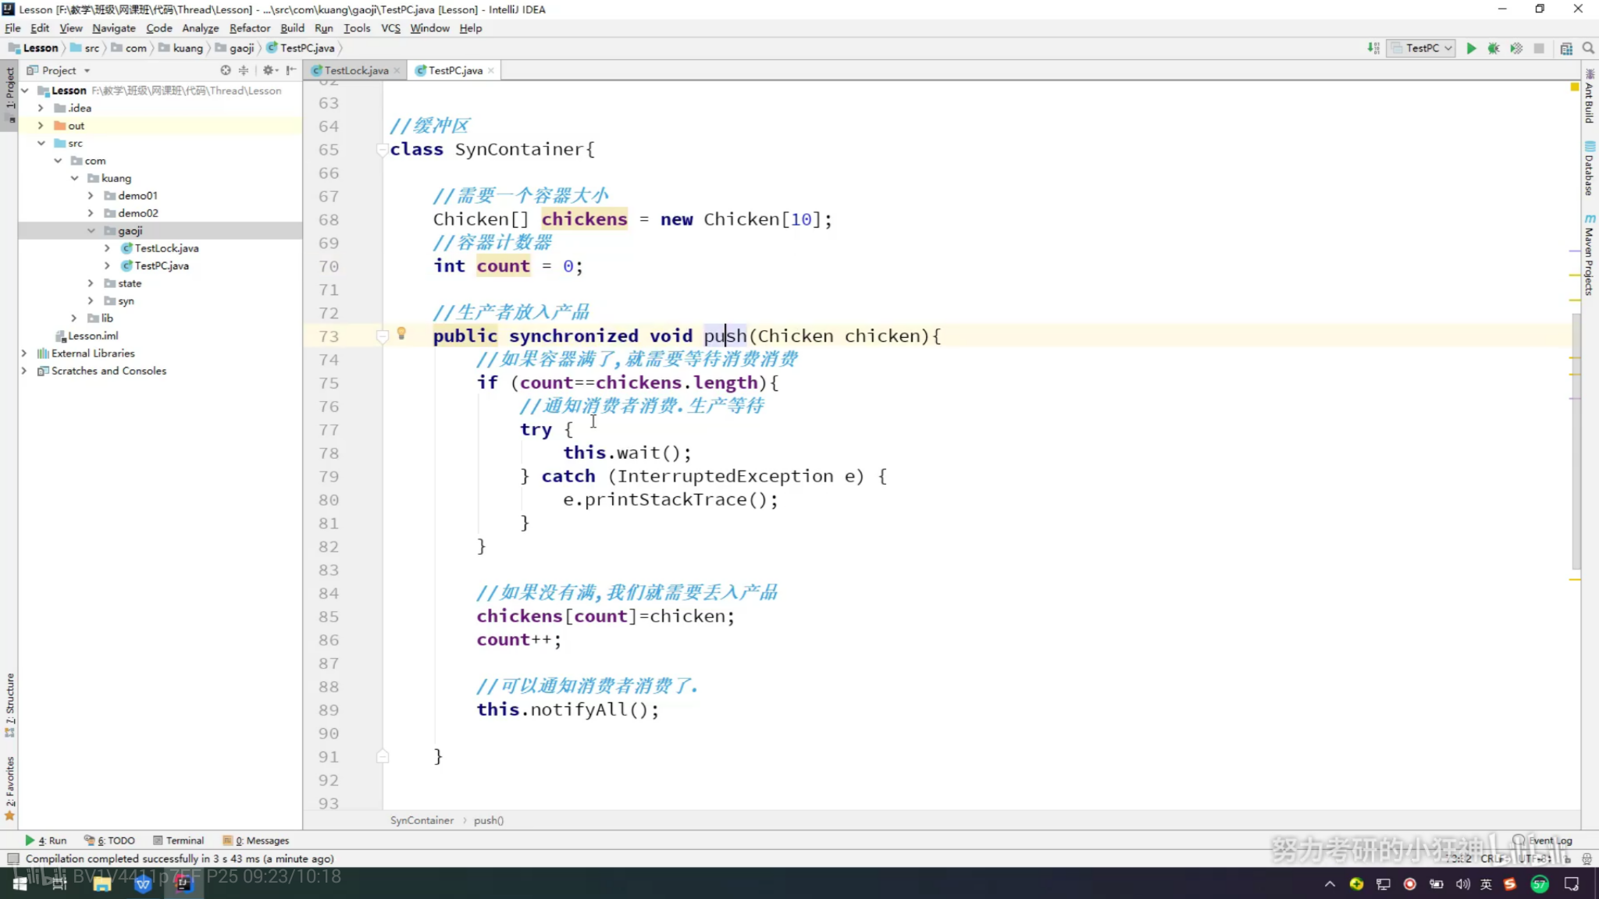Viewport: 1599px width, 899px height.
Task: Open the Windows Start menu
Action: coord(20,883)
